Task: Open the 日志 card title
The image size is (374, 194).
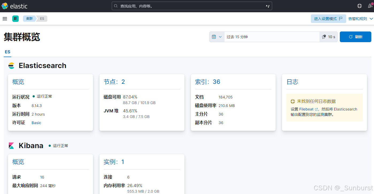Action: [x=292, y=82]
